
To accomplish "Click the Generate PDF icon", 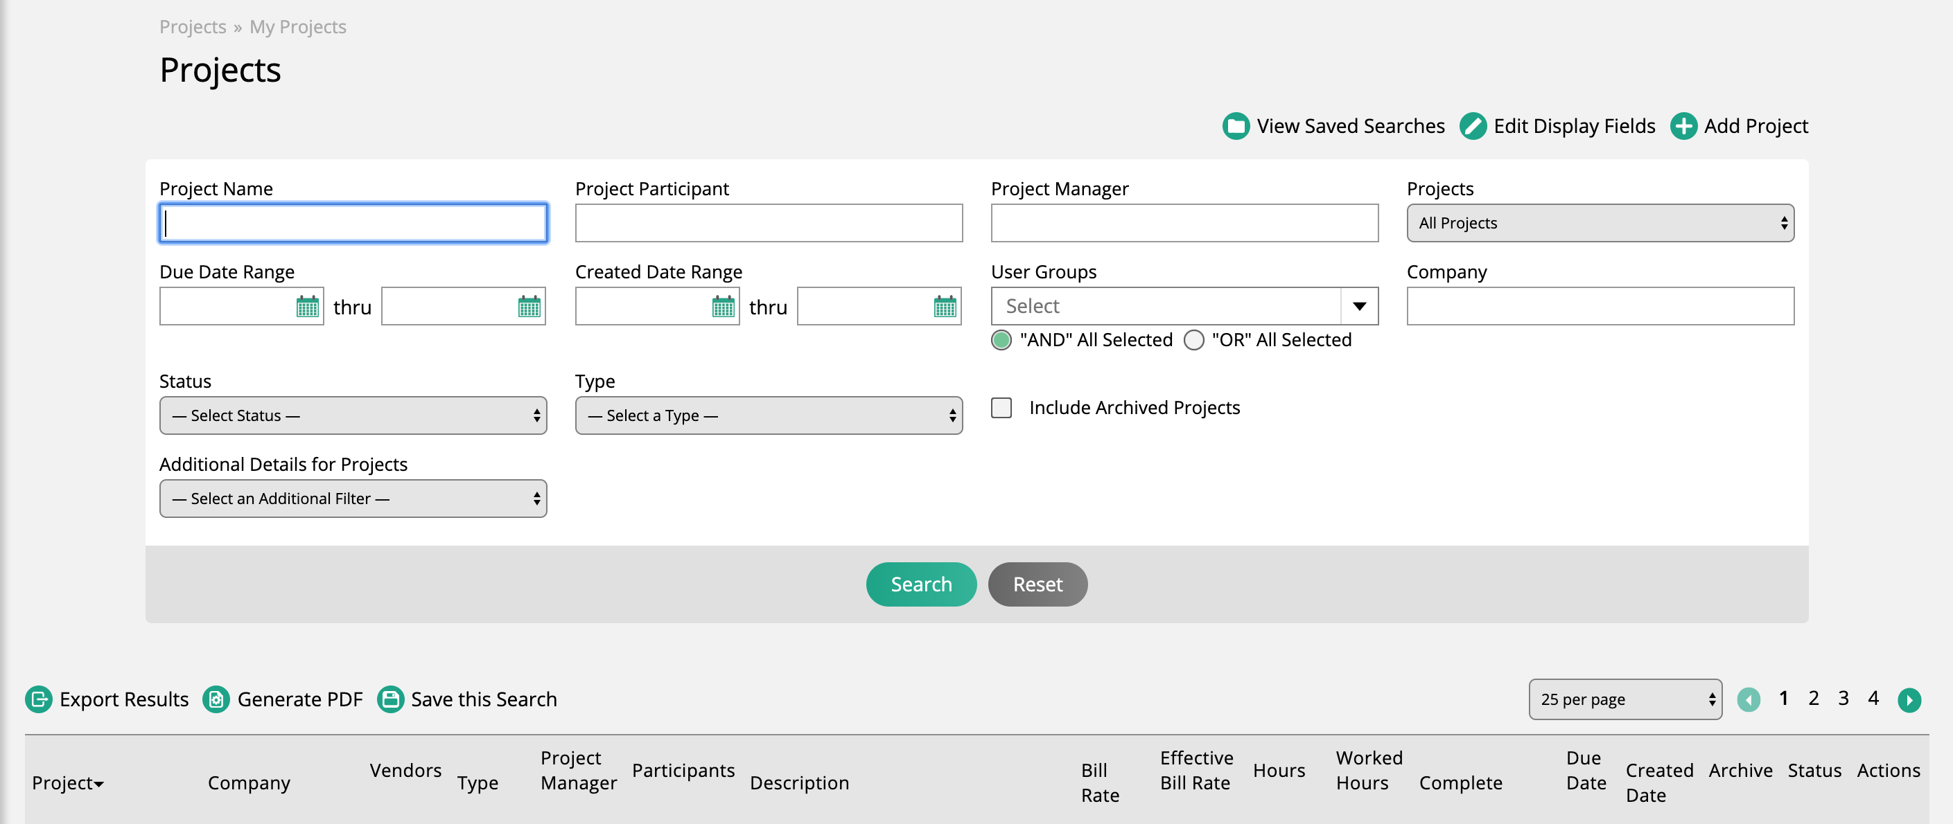I will [x=216, y=699].
